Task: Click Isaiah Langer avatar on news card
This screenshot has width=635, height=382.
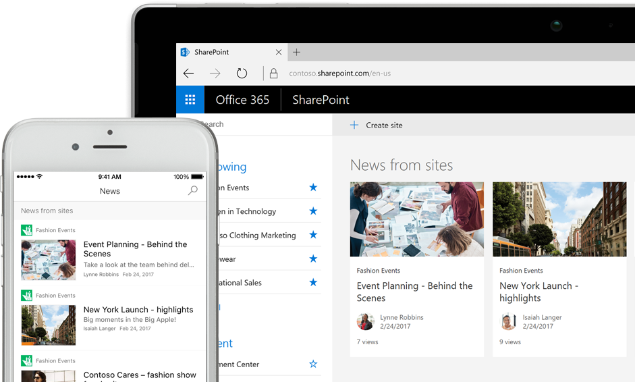Action: (x=508, y=322)
